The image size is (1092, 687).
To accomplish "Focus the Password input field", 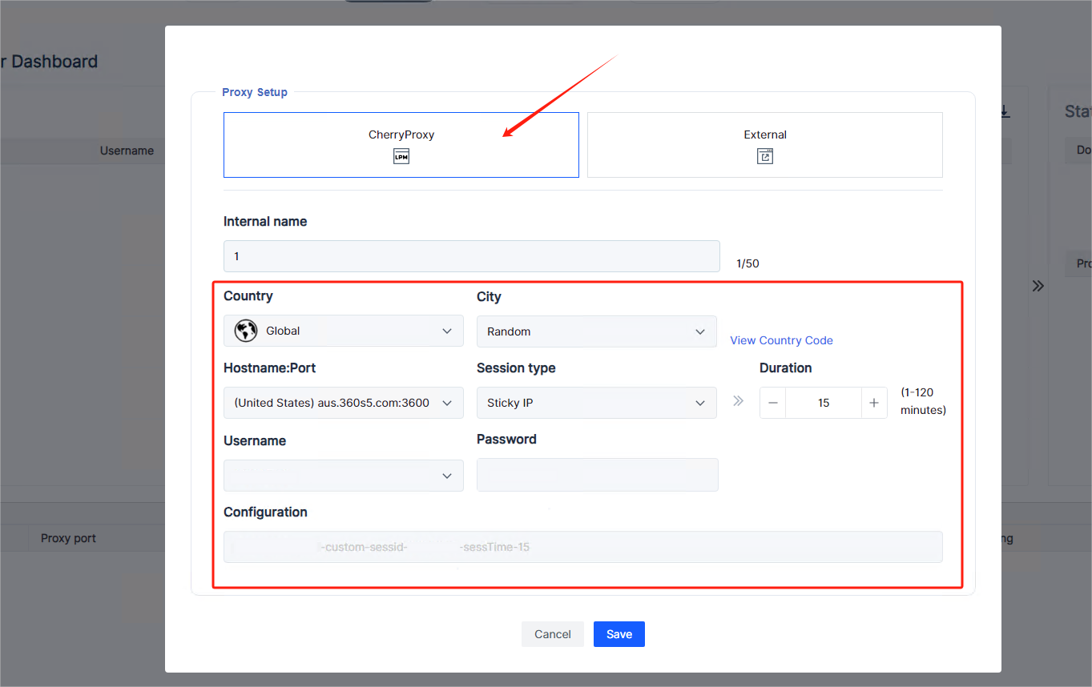I will [x=597, y=475].
